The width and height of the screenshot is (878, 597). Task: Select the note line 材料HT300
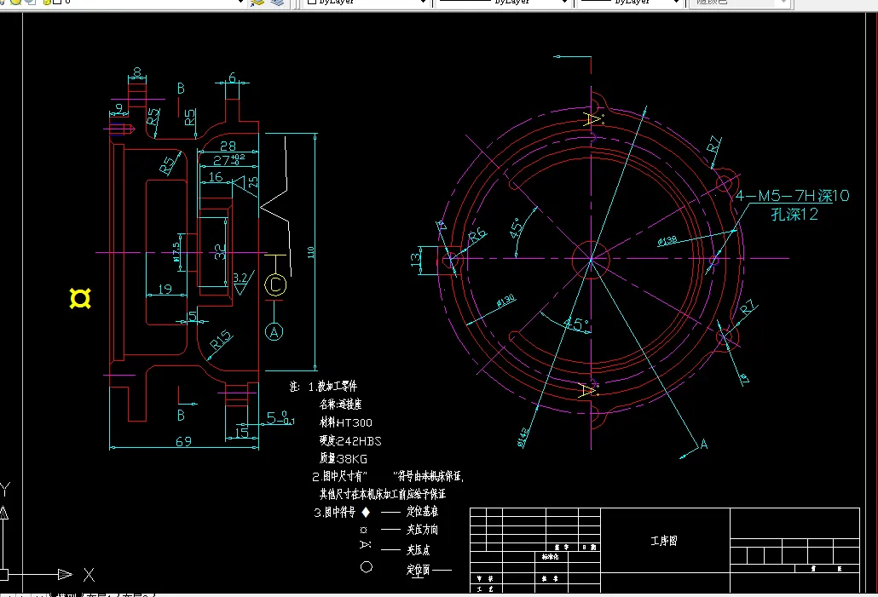point(345,423)
